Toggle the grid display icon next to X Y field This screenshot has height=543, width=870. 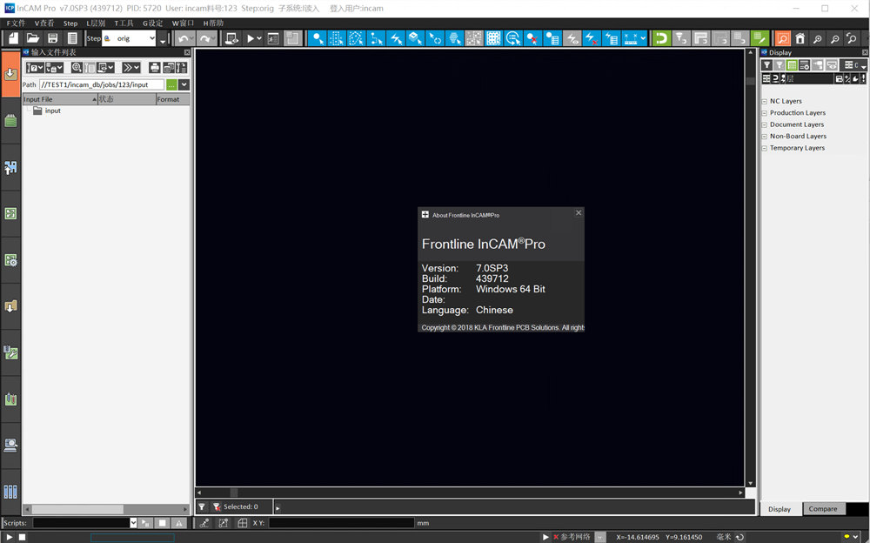(x=243, y=523)
